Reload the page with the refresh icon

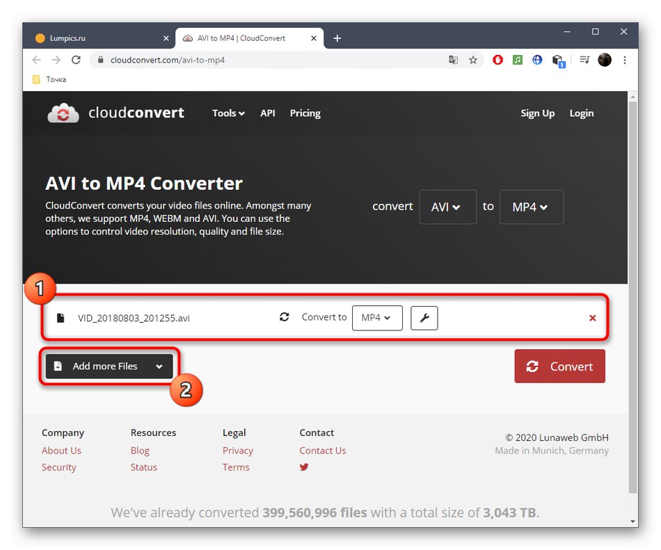click(x=76, y=60)
